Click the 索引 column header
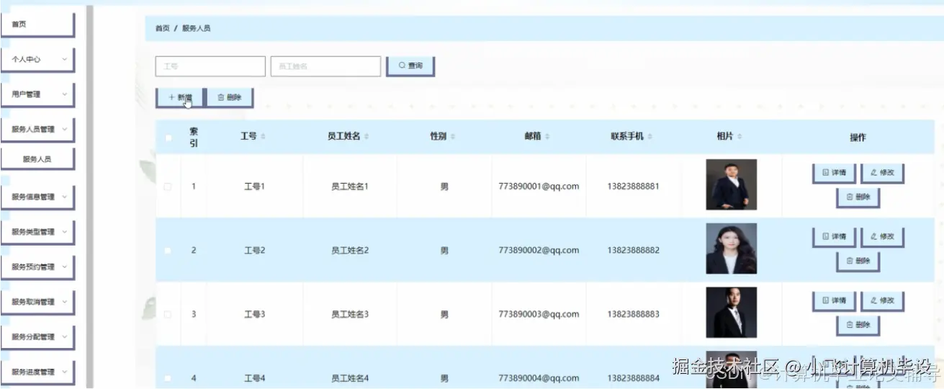Screen dimensions: 944x389 click(x=194, y=138)
